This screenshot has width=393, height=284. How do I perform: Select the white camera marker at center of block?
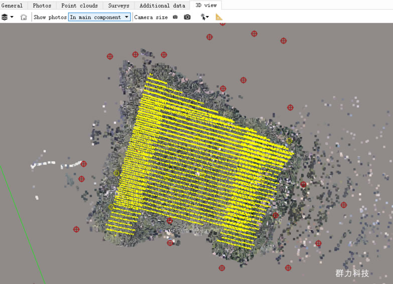tap(198, 174)
